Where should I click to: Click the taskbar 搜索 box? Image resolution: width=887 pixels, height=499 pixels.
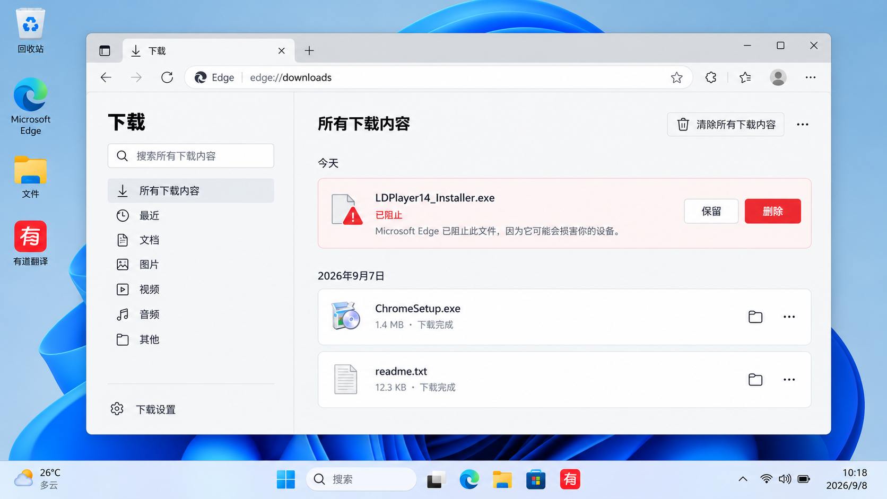click(361, 479)
